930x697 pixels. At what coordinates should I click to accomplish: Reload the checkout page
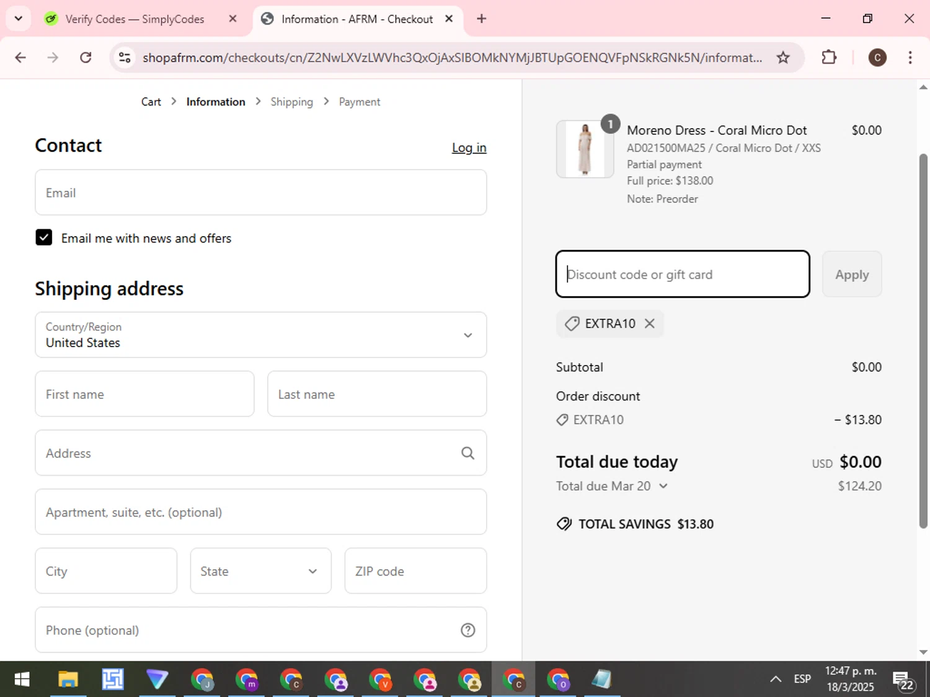[x=86, y=58]
